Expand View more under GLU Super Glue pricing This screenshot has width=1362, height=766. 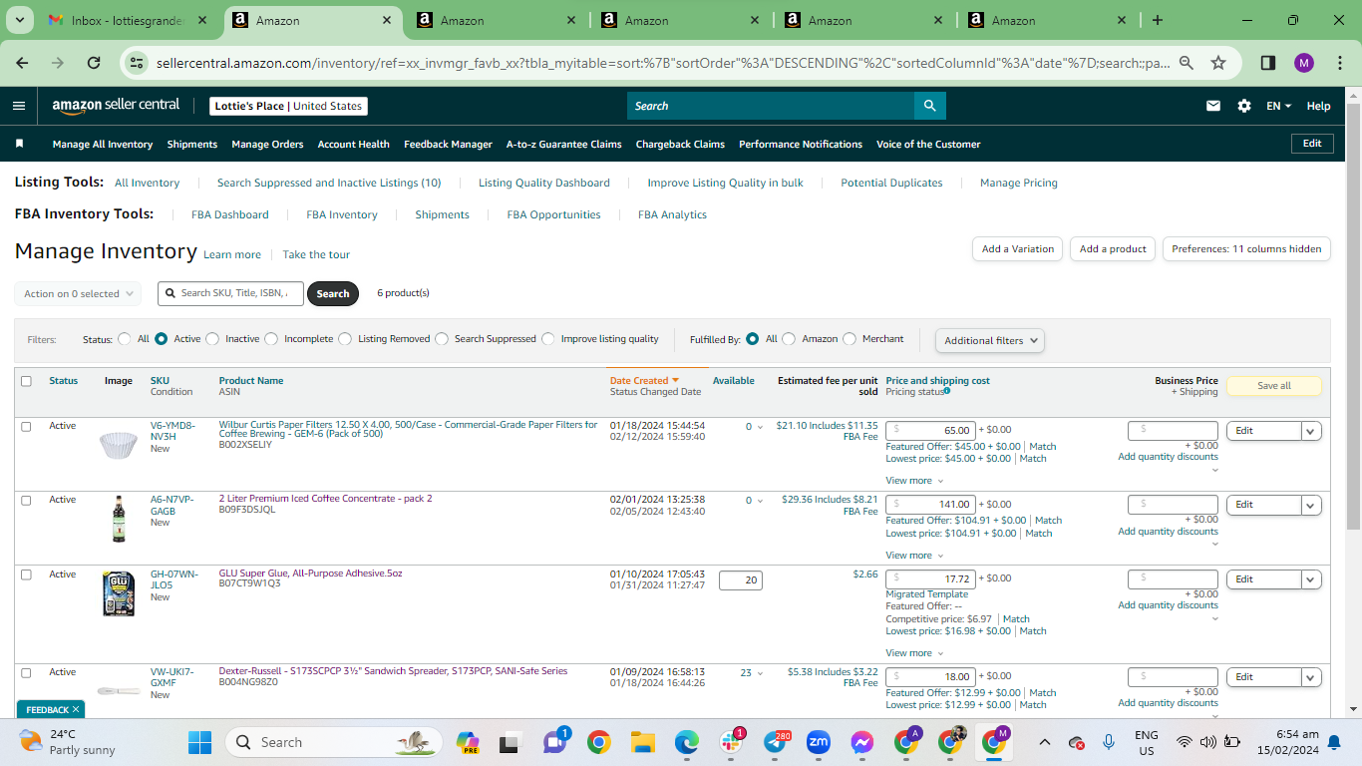tap(912, 653)
